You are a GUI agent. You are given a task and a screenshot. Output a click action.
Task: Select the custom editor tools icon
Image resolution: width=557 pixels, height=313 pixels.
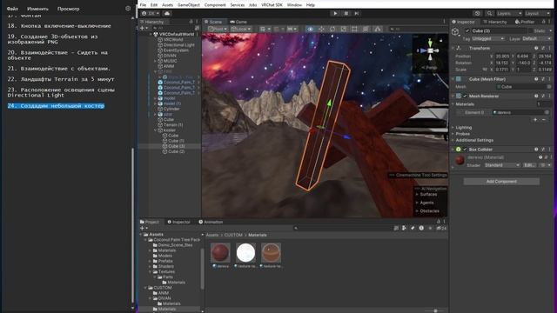(377, 29)
